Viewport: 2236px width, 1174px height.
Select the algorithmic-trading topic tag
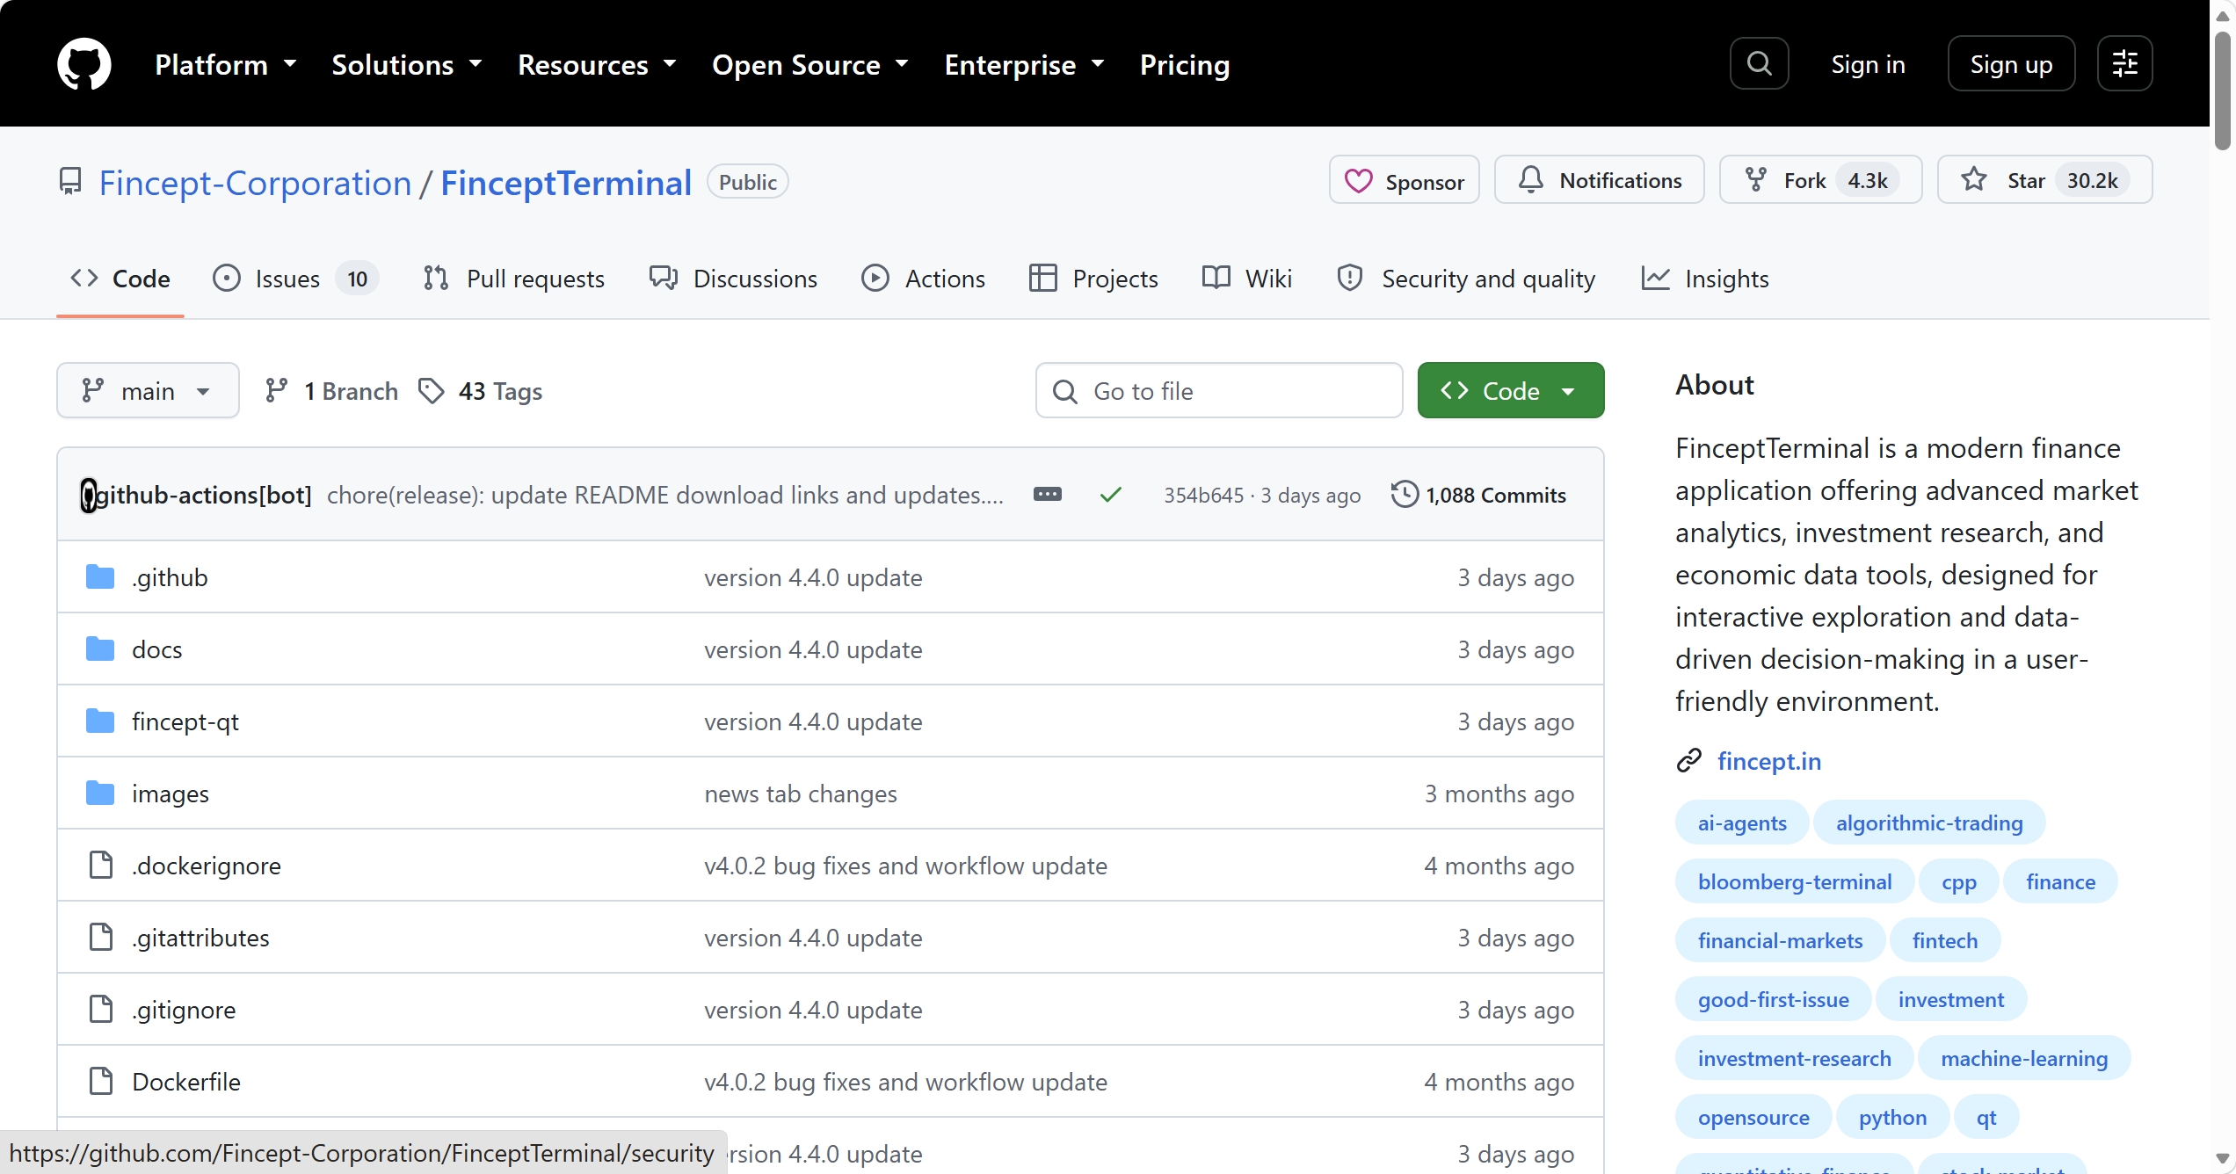(1929, 823)
